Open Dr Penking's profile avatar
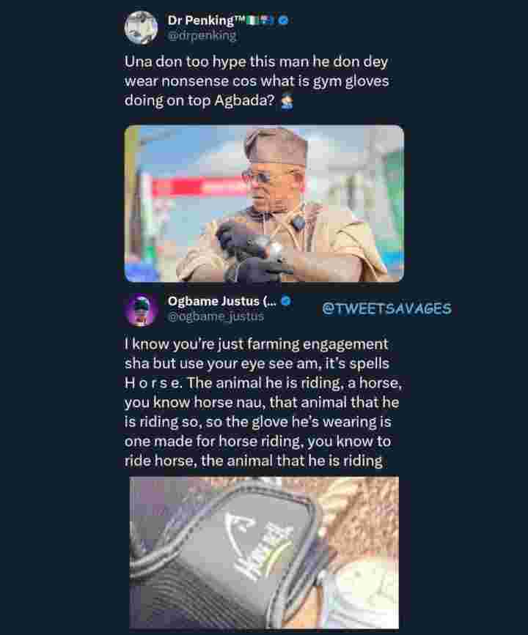528x635 pixels. [141, 28]
